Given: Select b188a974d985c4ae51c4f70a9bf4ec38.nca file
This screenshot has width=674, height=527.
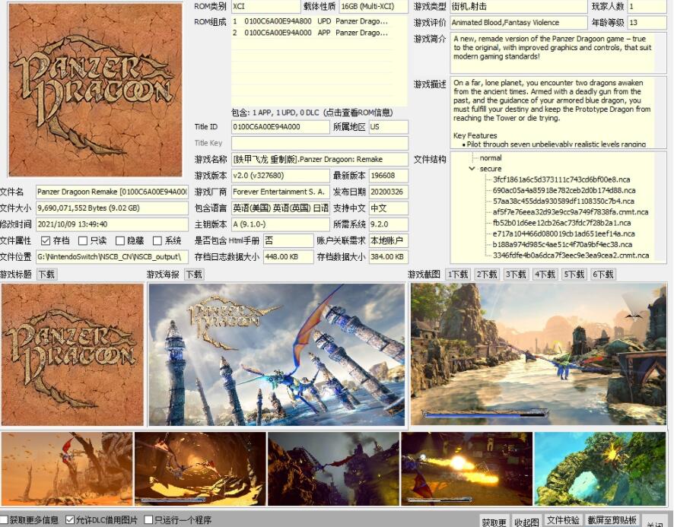Looking at the screenshot, I should [562, 245].
